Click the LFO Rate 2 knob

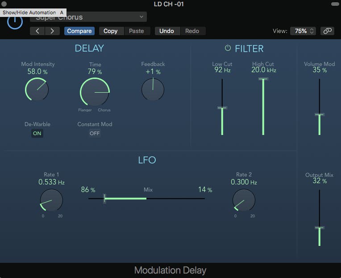(244, 200)
